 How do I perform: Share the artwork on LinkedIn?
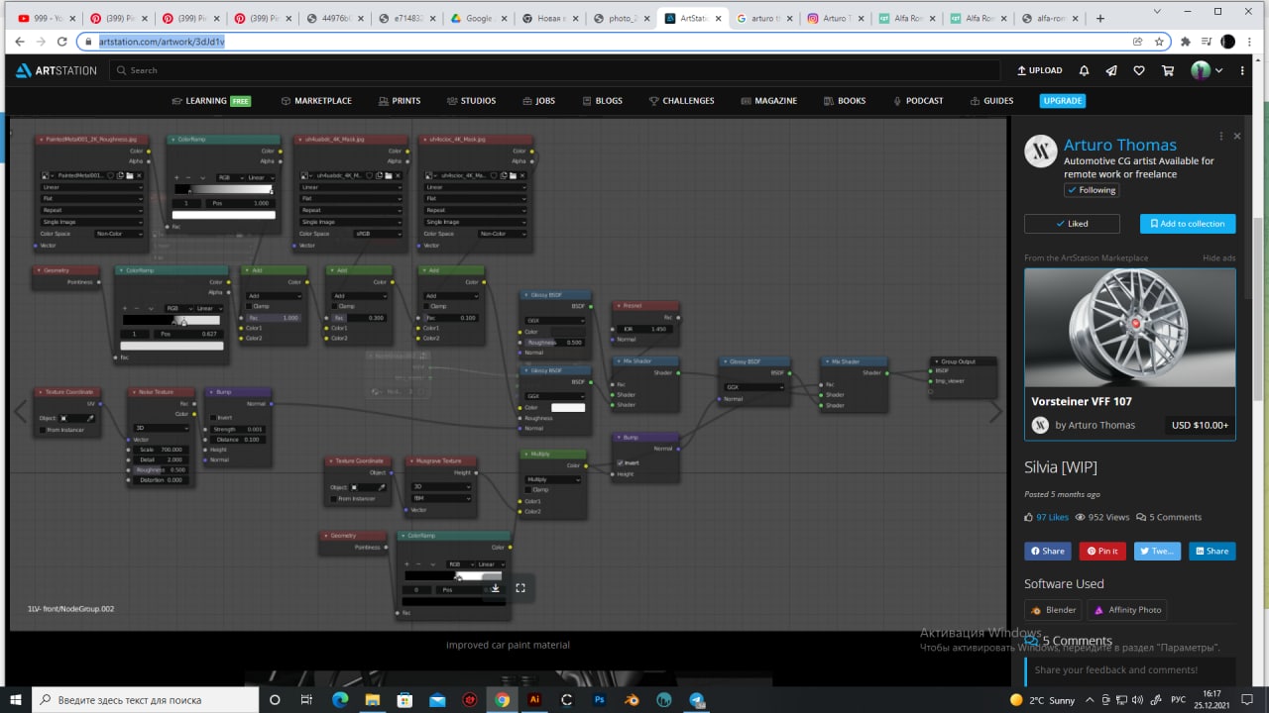pyautogui.click(x=1212, y=551)
